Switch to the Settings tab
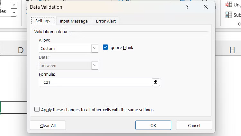The image size is (241, 136). click(x=43, y=21)
